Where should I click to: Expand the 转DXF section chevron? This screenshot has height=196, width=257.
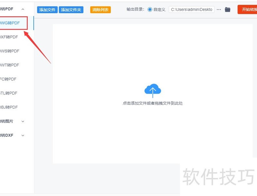(x=23, y=135)
